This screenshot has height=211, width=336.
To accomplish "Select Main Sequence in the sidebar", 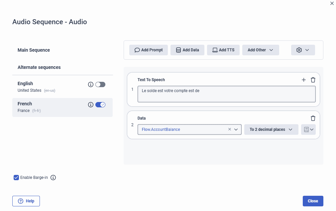I will pos(34,50).
